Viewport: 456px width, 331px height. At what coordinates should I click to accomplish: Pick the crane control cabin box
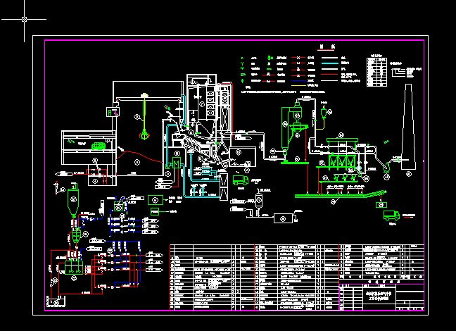pyautogui.click(x=113, y=112)
